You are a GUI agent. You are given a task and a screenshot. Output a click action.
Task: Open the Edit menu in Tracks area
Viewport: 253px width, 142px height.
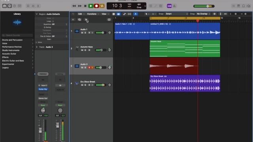pos(81,14)
